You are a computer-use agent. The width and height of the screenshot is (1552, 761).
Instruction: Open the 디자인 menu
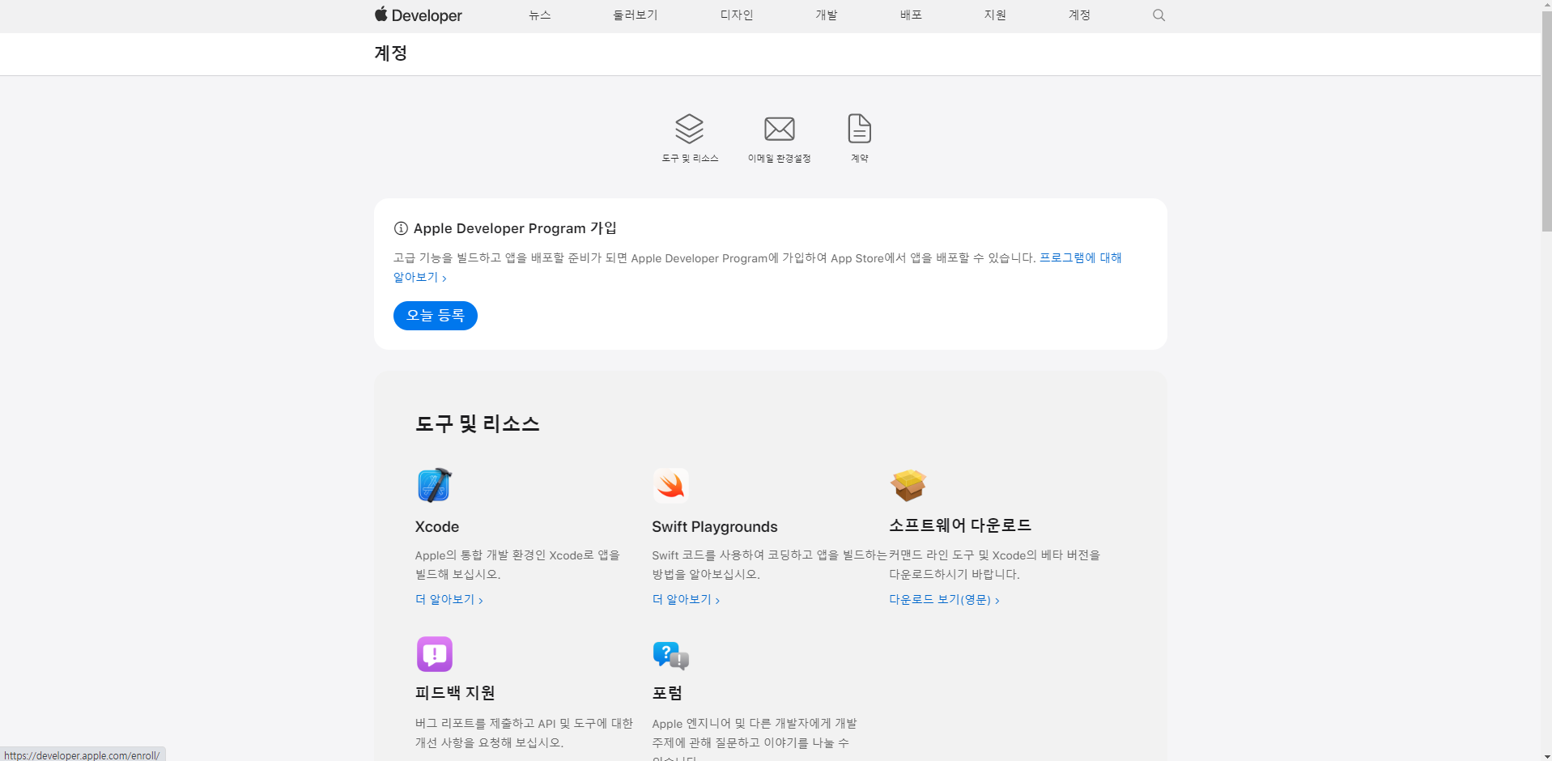point(737,15)
